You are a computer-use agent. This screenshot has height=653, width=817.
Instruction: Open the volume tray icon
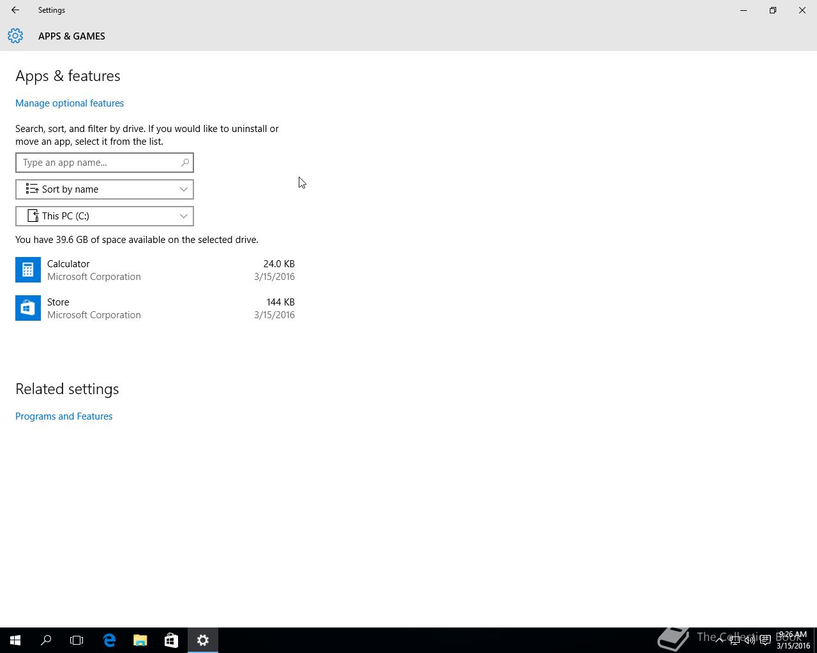[750, 640]
